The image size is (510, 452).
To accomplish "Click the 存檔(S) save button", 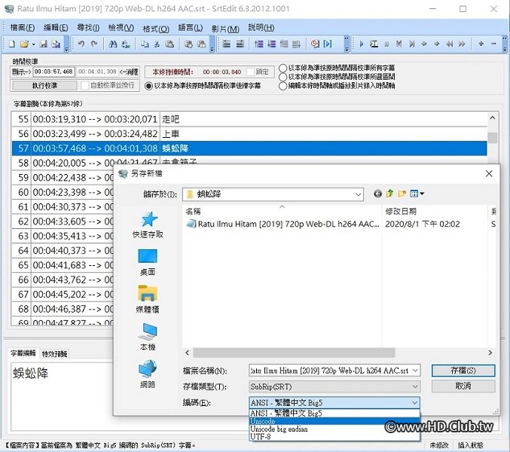I will 463,371.
